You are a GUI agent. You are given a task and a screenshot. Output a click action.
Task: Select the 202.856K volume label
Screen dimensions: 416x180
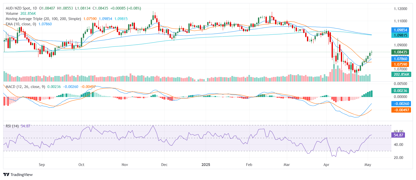point(401,74)
